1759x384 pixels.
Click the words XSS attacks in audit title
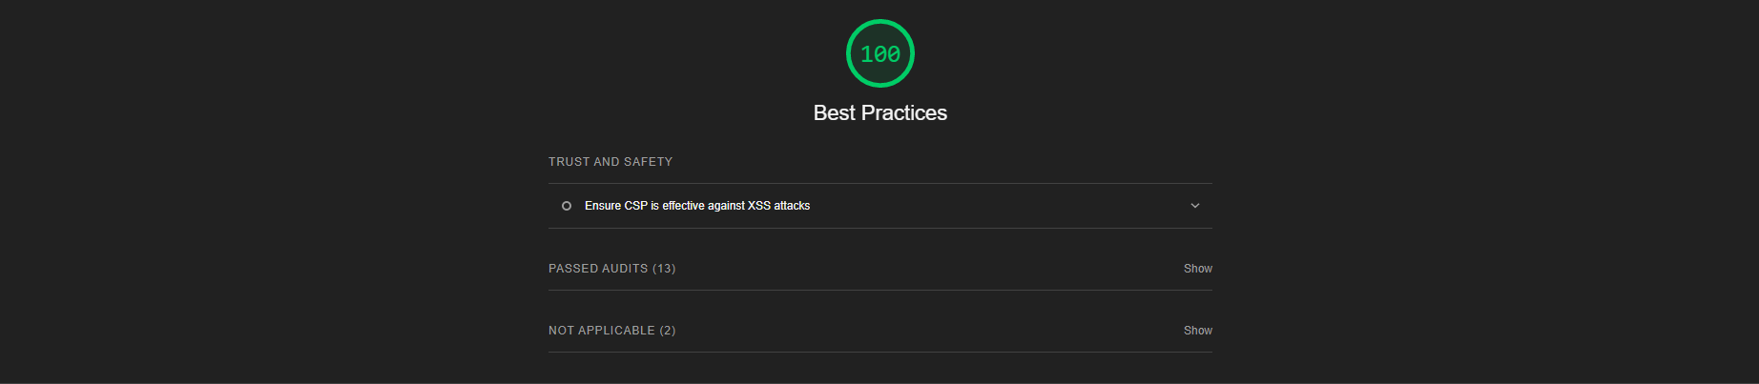pos(778,206)
